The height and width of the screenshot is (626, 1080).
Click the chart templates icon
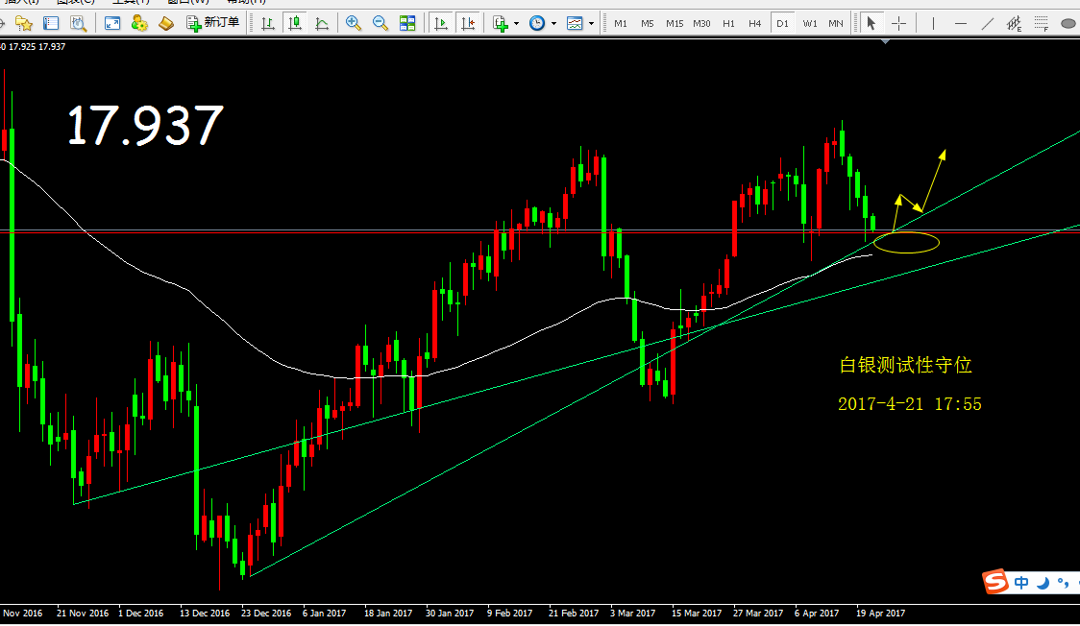[576, 23]
